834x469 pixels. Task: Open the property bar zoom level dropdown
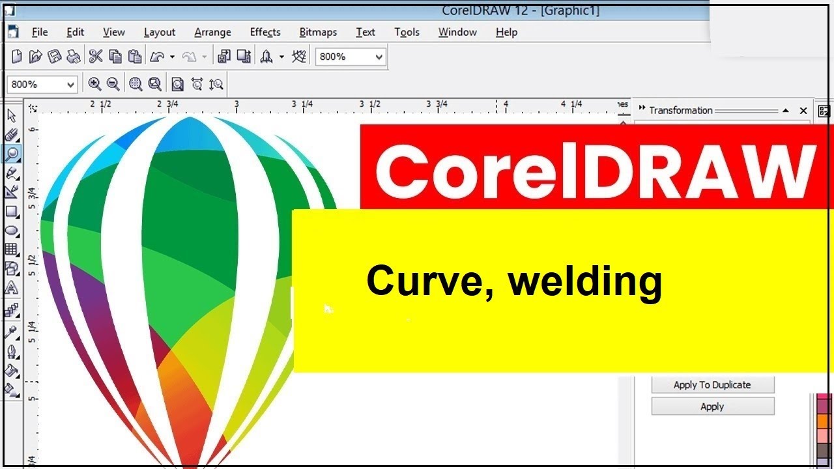click(70, 84)
